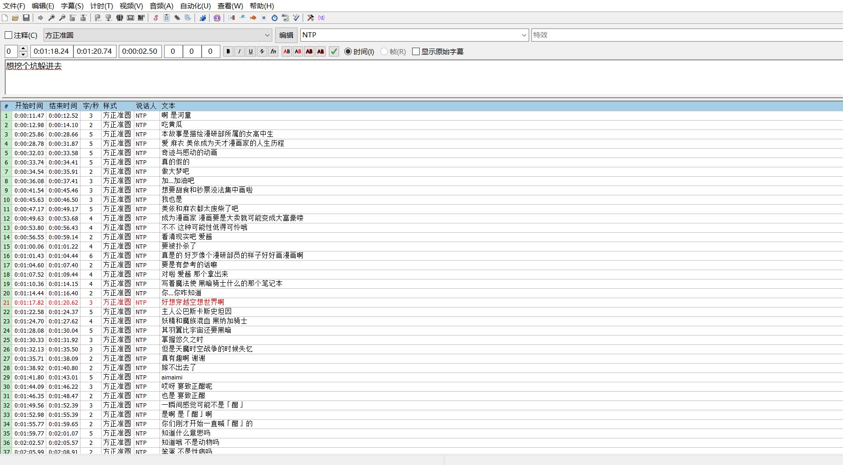Snap subtitles to scene filmstrip icon

pos(131,18)
